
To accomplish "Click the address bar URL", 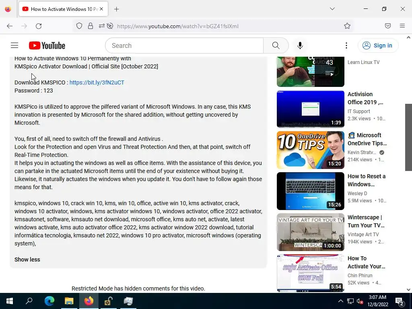I will [177, 26].
